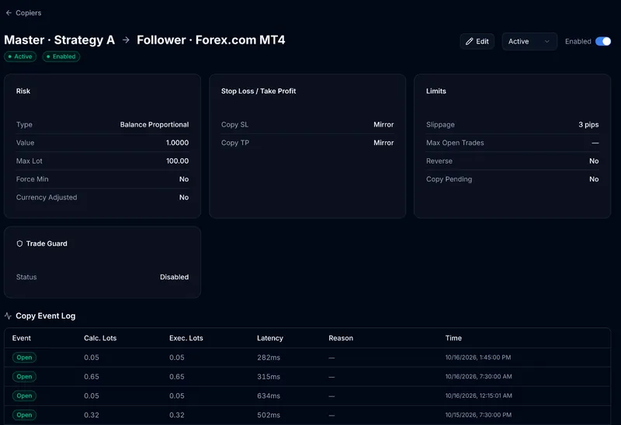Click the 10/15/2026, 7:30:00 PM timestamp

tap(478, 415)
